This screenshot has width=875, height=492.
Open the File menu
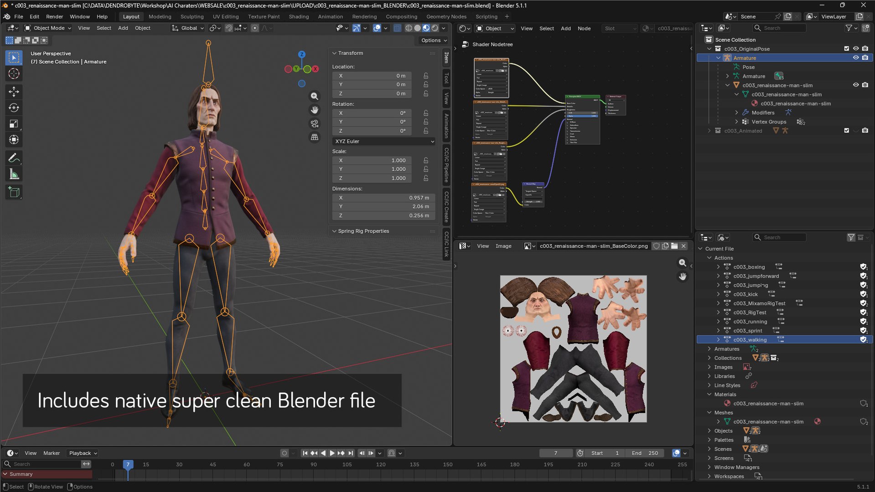pos(19,16)
